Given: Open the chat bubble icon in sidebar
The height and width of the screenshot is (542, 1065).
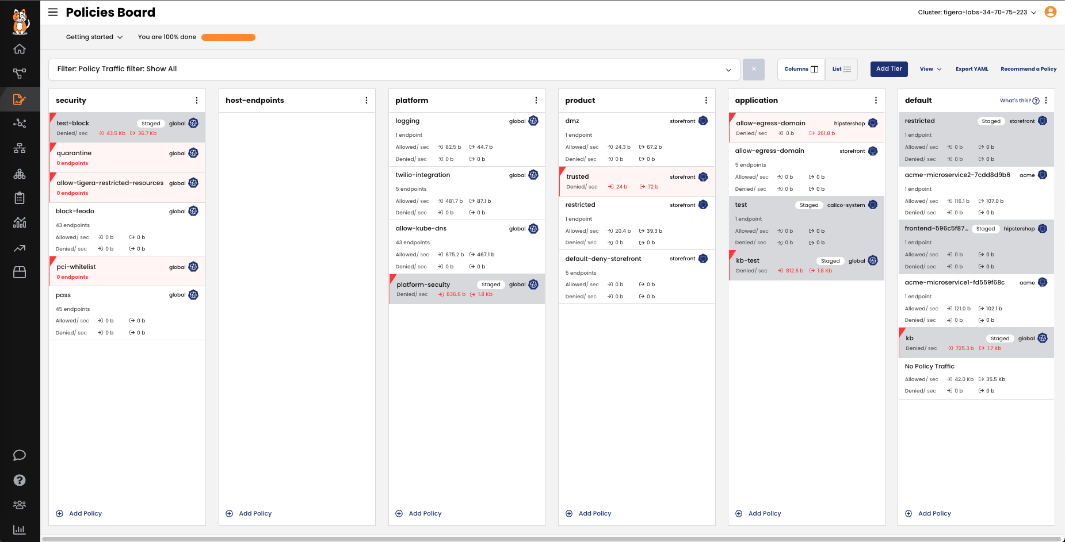Looking at the screenshot, I should click(20, 455).
